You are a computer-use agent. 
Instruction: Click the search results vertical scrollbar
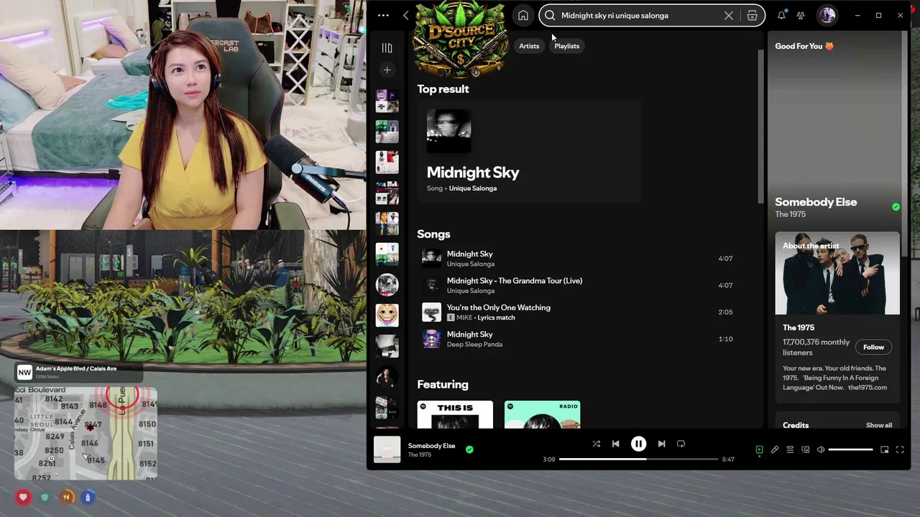click(x=760, y=126)
